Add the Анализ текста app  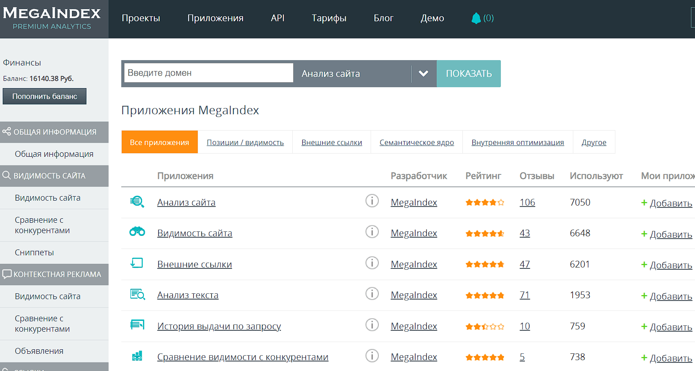[x=666, y=296]
